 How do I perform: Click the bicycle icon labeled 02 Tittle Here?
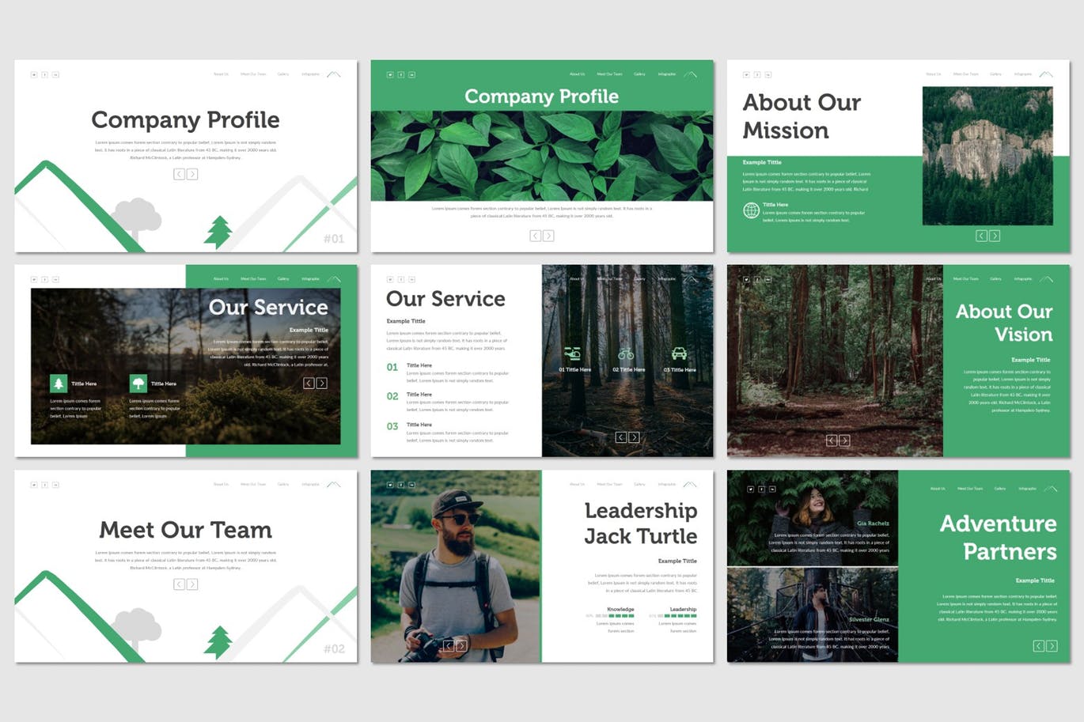coord(626,353)
